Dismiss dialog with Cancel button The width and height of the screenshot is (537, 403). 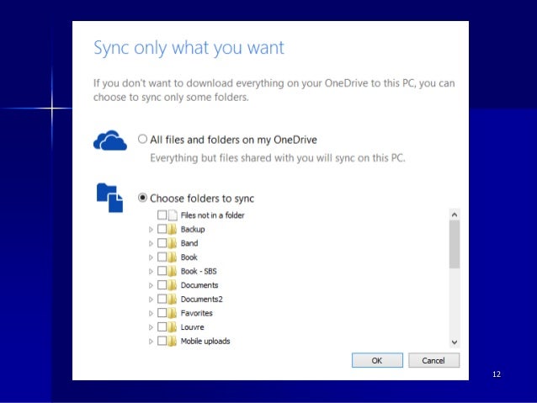click(x=434, y=361)
